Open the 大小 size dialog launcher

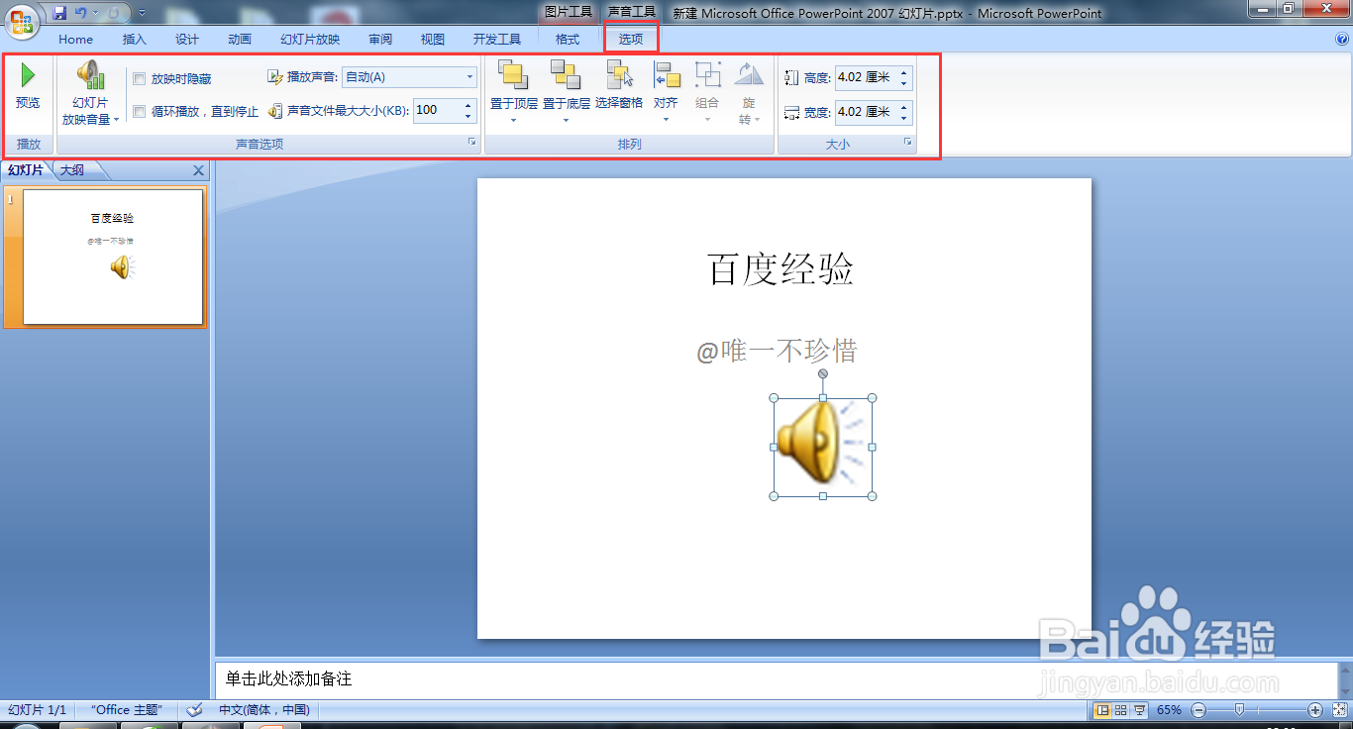[x=907, y=143]
